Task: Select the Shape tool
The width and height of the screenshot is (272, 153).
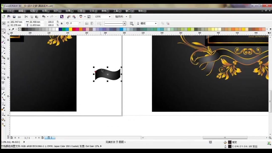Action: 3,36
